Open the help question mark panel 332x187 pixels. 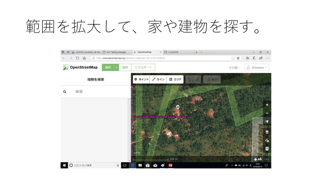267,149
